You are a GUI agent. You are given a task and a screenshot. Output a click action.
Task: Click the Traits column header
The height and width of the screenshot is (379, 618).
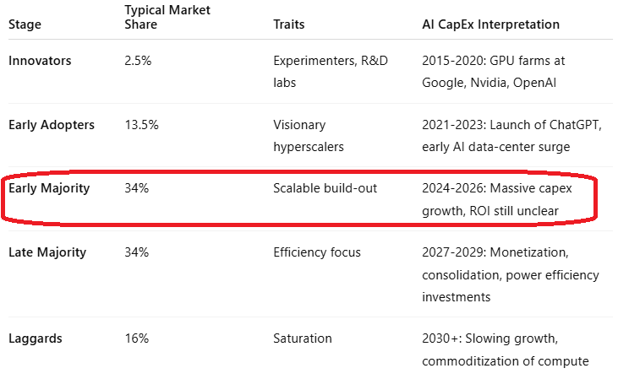pyautogui.click(x=289, y=24)
